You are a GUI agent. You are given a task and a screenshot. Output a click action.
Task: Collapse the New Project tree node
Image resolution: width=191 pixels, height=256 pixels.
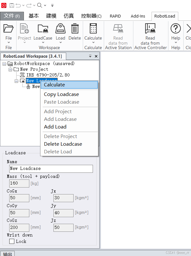point(10,70)
